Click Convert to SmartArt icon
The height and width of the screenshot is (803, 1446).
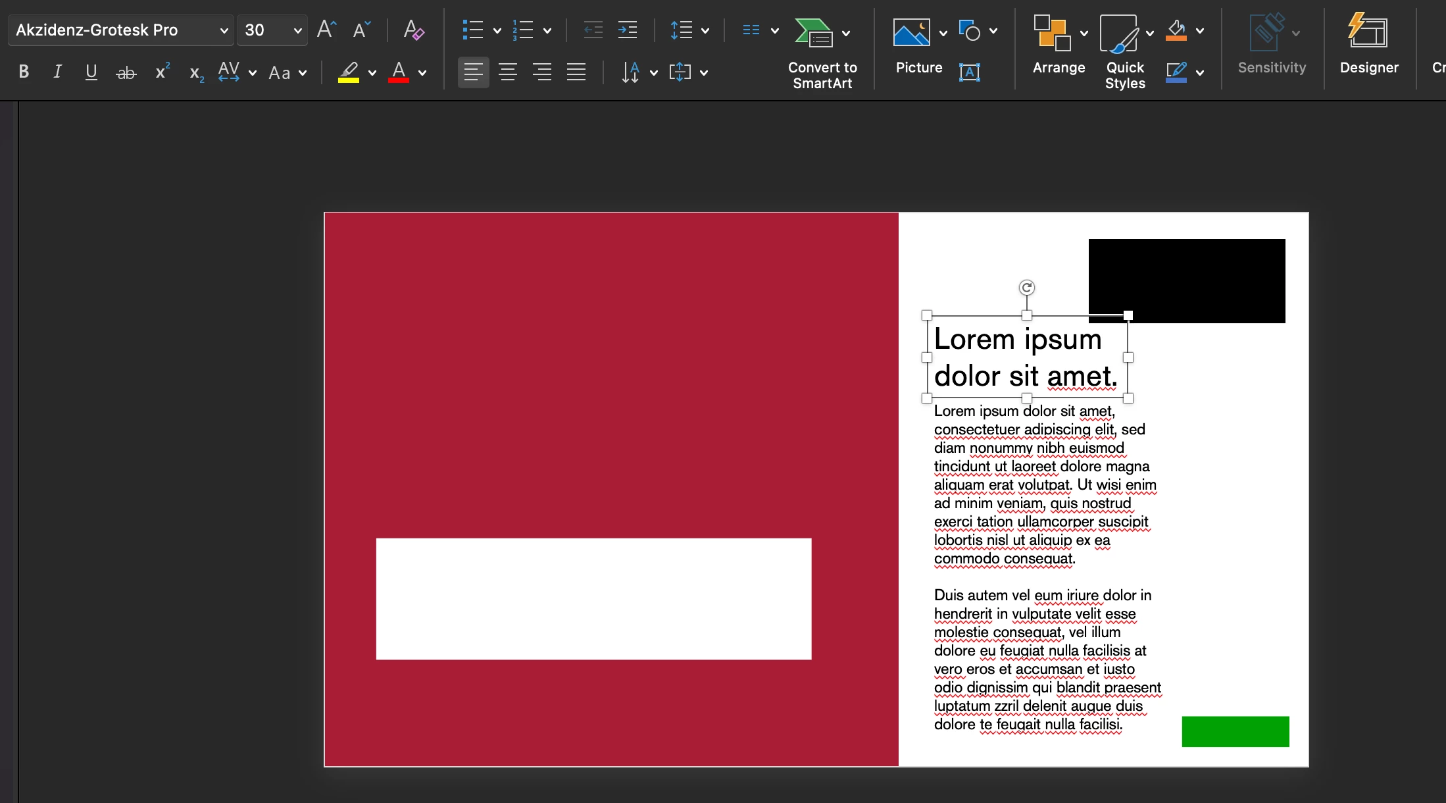pos(813,32)
